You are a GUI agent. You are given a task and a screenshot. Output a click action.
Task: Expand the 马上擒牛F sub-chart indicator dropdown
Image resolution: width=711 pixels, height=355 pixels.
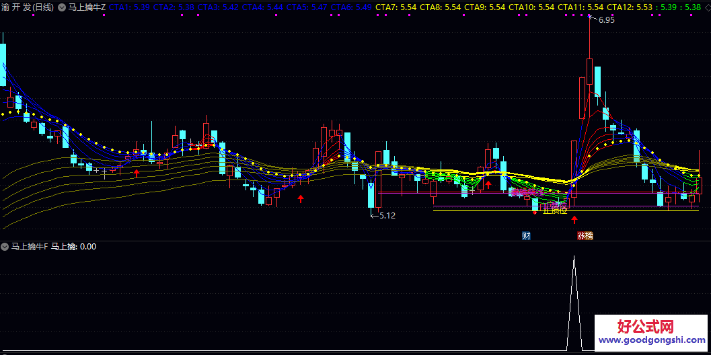coord(5,247)
